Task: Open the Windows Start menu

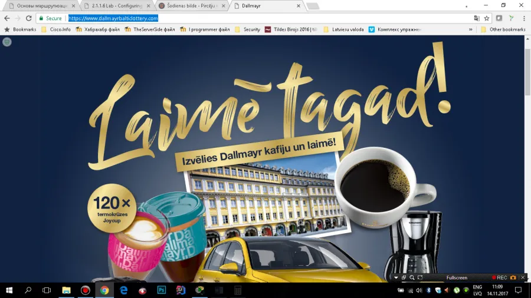Action: click(x=9, y=290)
